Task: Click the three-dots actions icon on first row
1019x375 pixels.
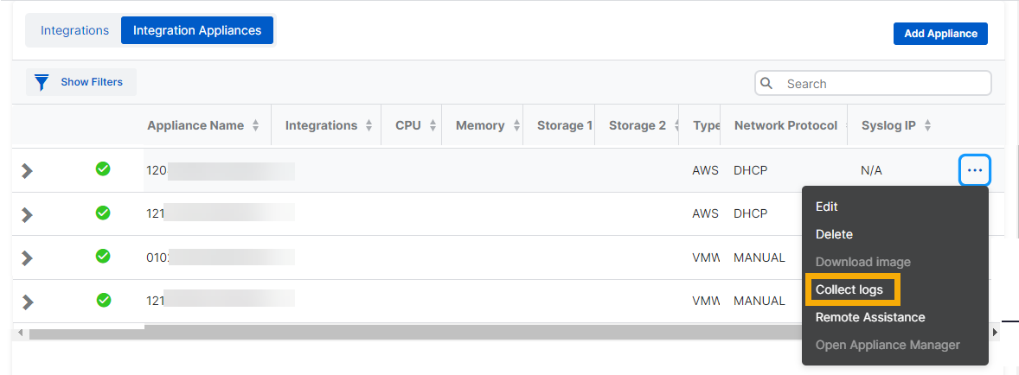Action: [975, 170]
